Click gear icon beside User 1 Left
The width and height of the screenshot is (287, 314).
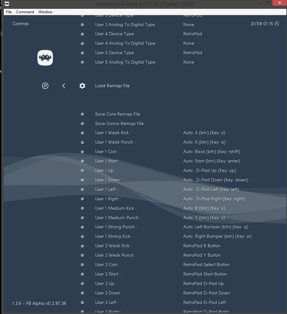coord(82,190)
